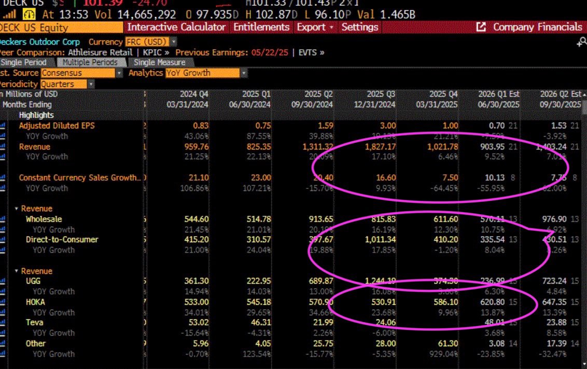587x369 pixels.
Task: Click the Previous Earnings 05/22/25 date
Action: click(x=270, y=53)
